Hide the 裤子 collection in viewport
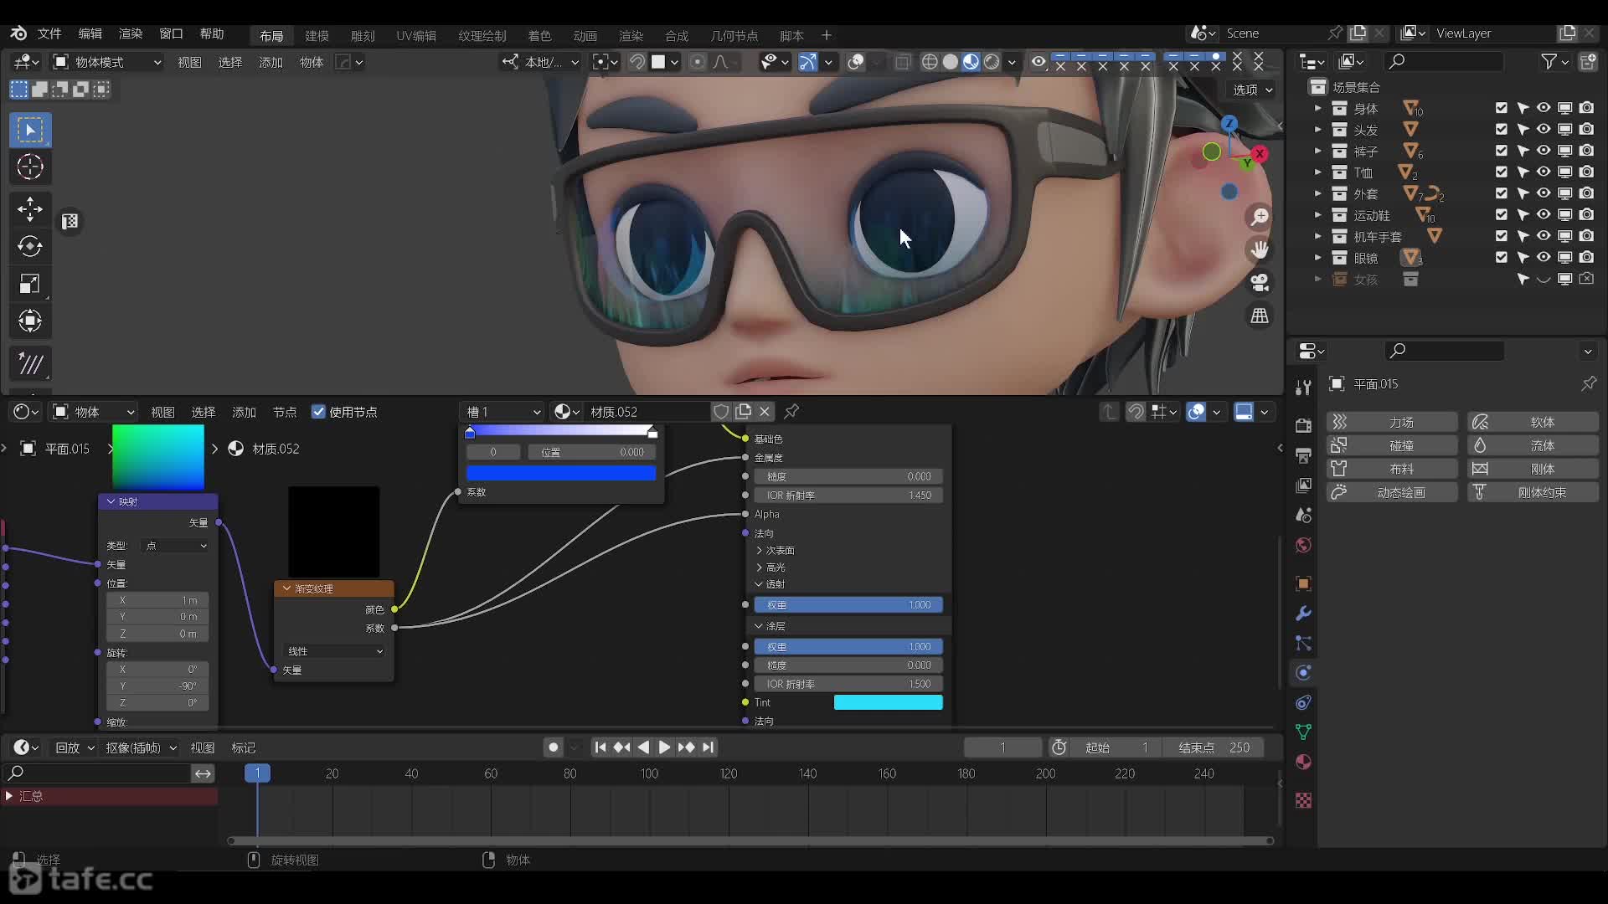 (x=1544, y=152)
